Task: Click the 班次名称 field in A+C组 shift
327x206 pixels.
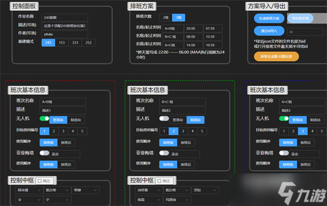Action: pyautogui.click(x=302, y=102)
